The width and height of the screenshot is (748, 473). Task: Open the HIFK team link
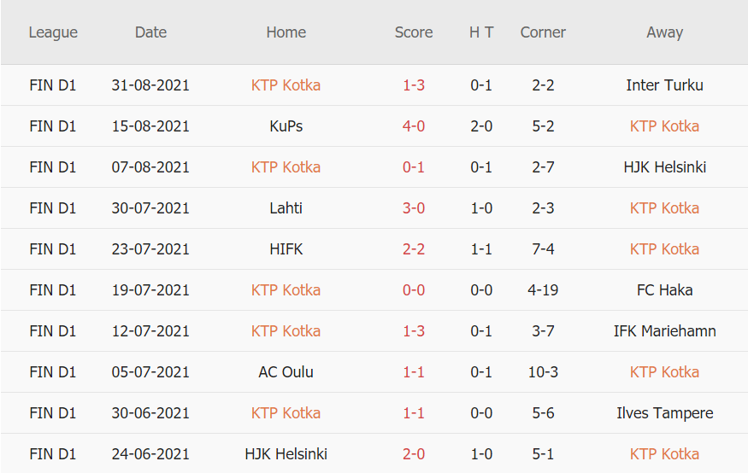286,249
